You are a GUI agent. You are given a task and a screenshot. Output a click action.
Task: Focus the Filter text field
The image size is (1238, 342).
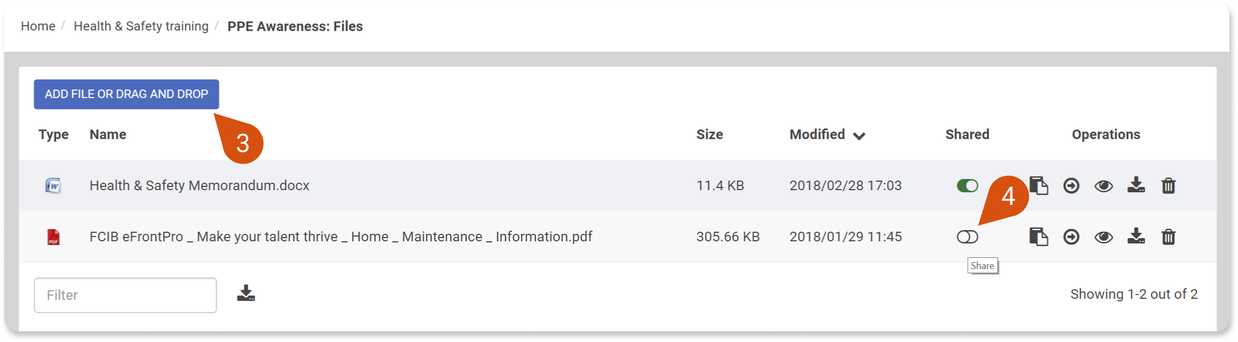point(125,295)
